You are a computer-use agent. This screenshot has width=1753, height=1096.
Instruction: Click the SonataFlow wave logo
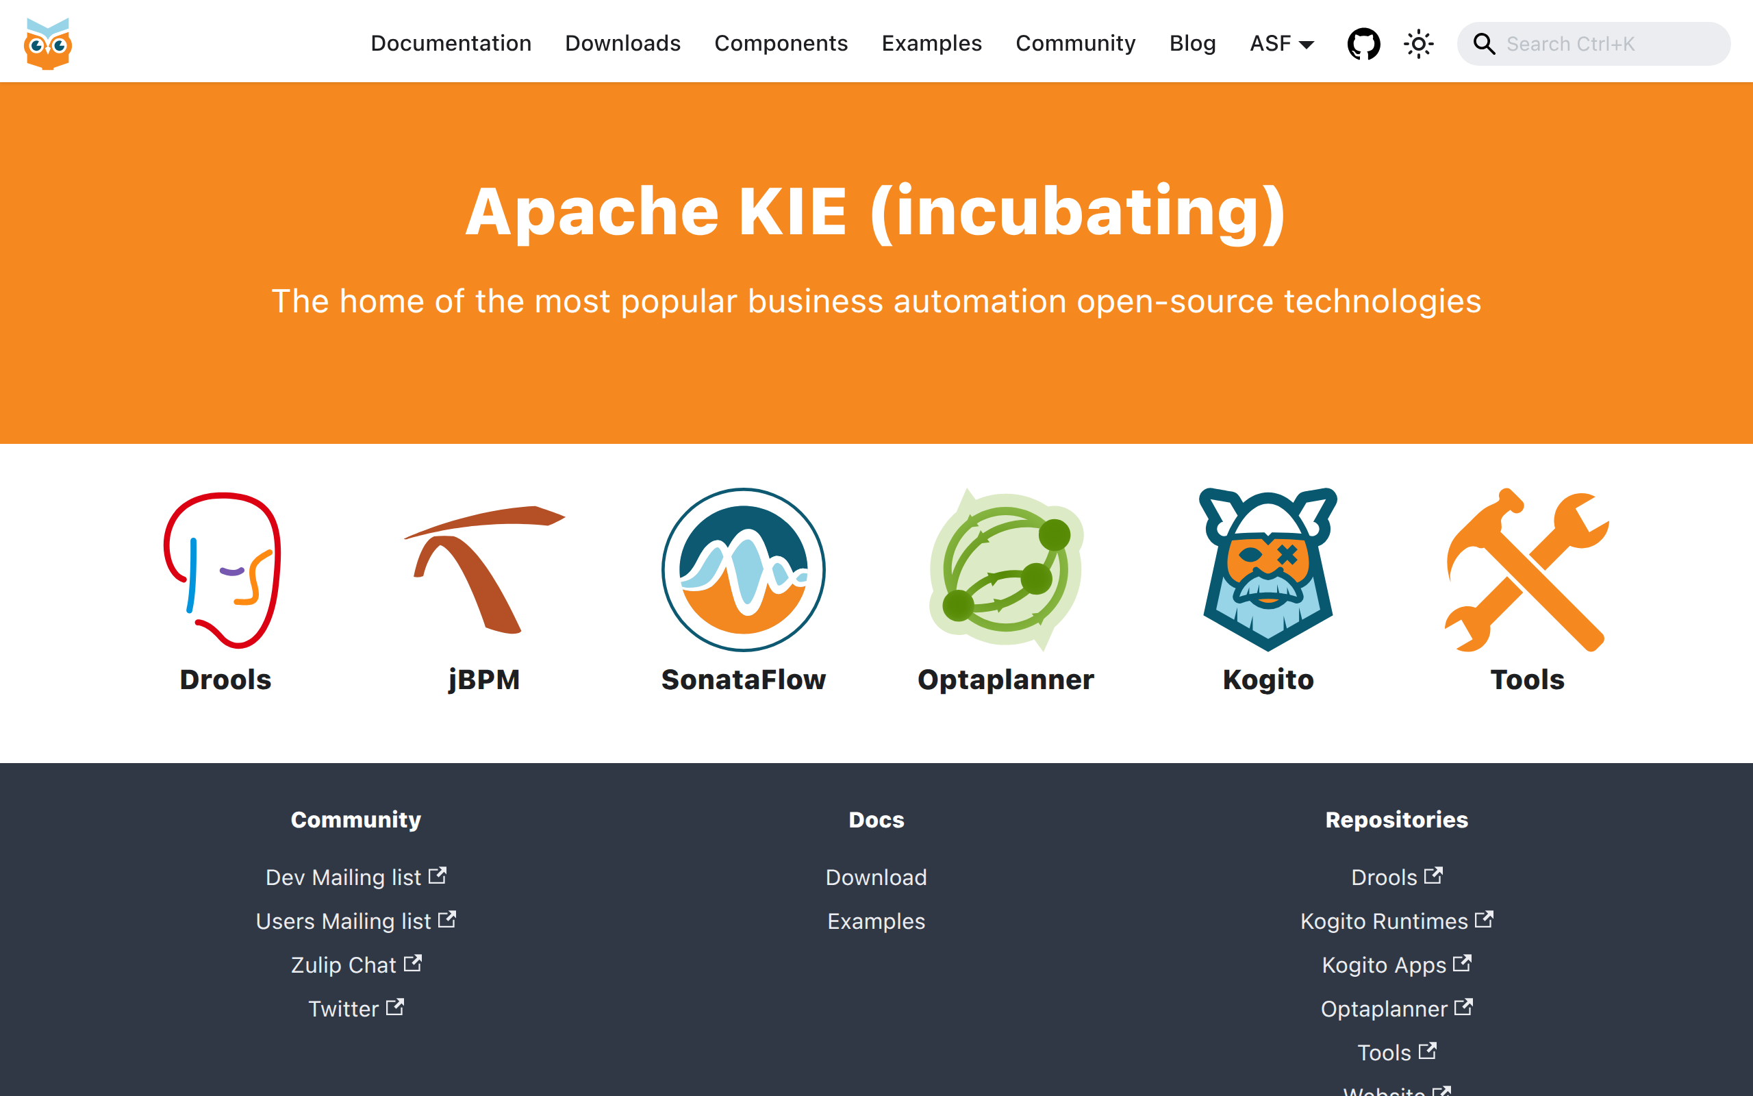pyautogui.click(x=744, y=570)
